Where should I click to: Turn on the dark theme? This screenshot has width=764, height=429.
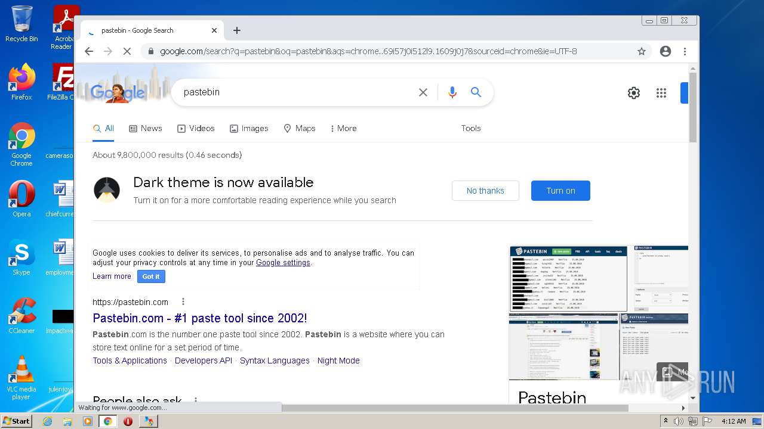[560, 191]
